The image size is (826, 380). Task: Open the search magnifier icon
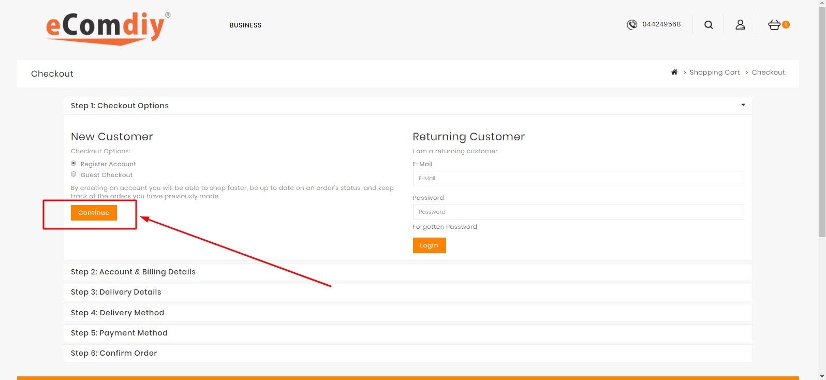coord(709,25)
